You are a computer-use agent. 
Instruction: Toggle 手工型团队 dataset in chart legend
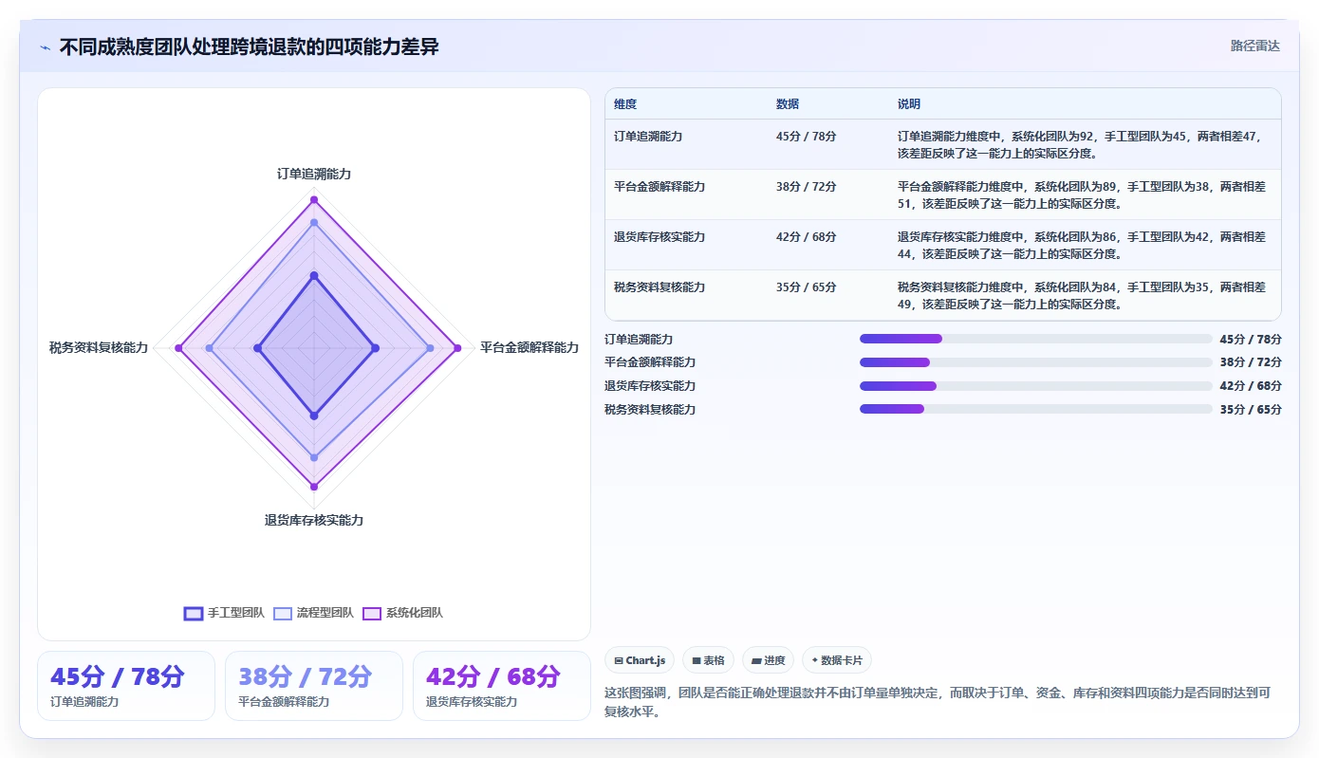click(224, 613)
